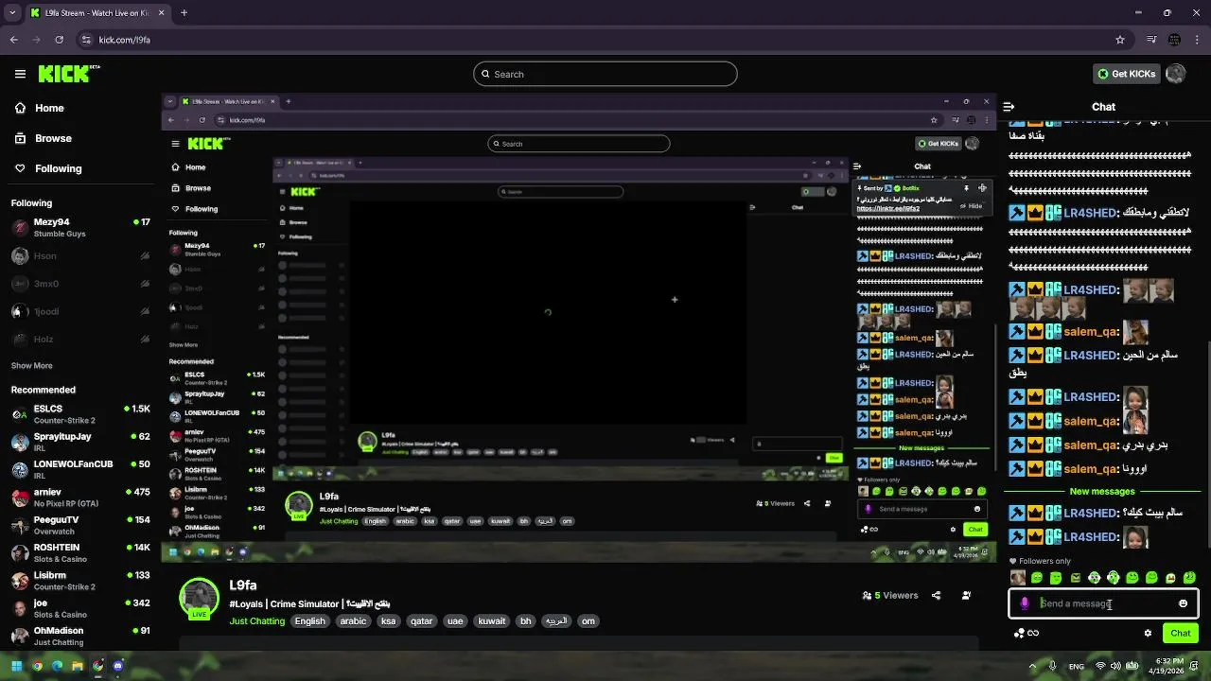
Task: Click the English language tag
Action: click(309, 621)
